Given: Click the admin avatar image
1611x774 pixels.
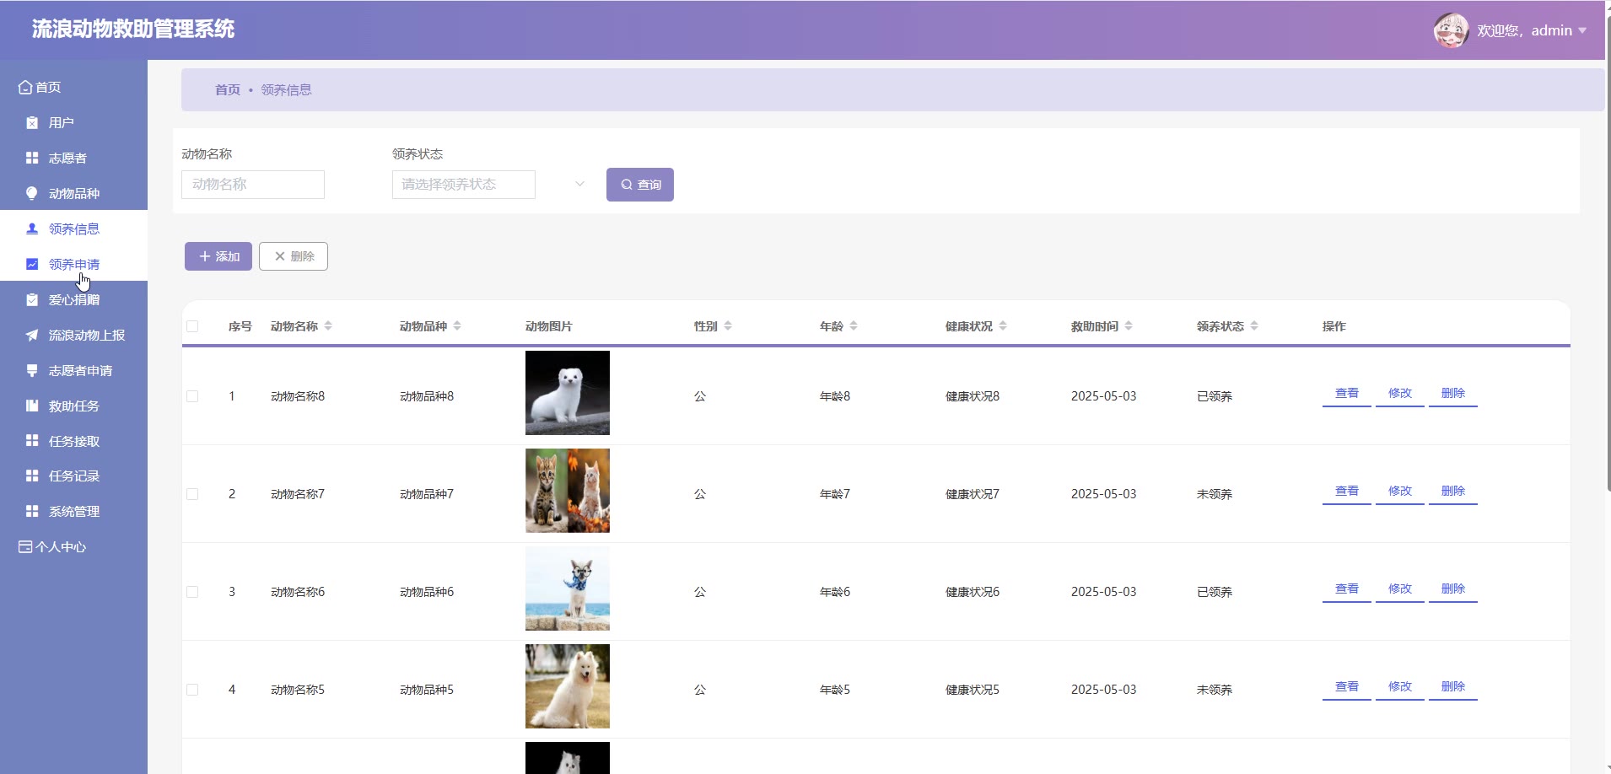Looking at the screenshot, I should [x=1451, y=31].
